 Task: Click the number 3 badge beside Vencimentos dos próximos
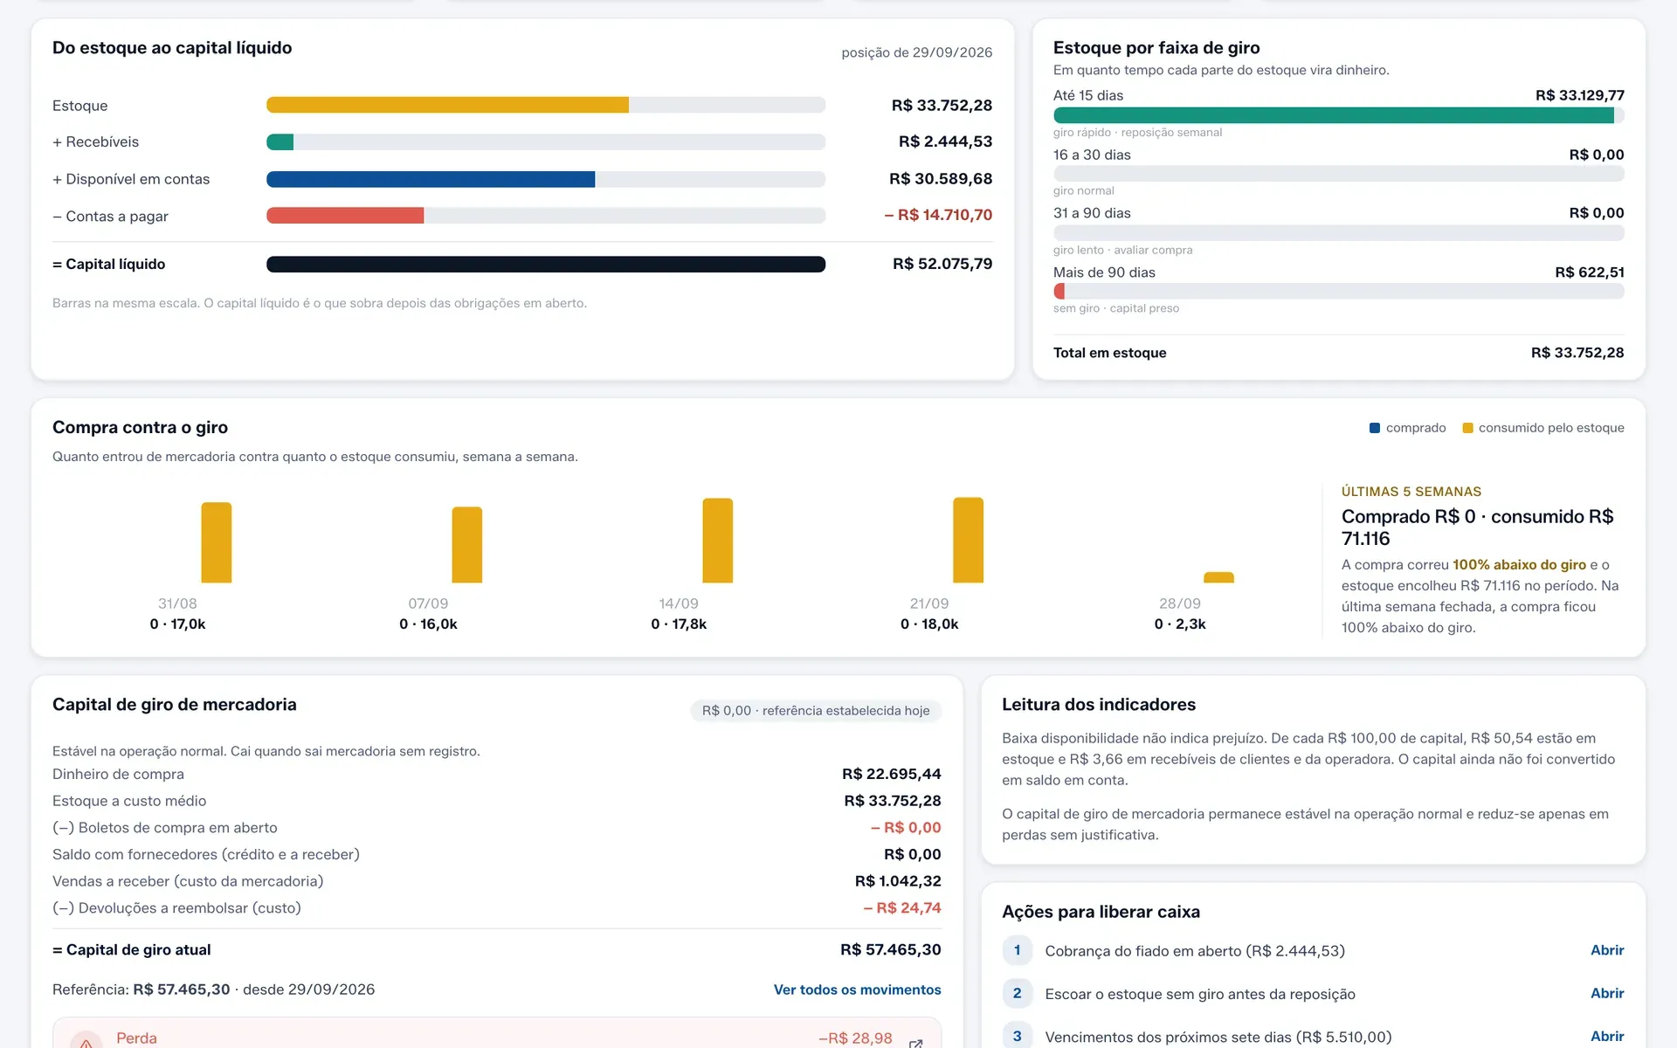point(1017,1036)
